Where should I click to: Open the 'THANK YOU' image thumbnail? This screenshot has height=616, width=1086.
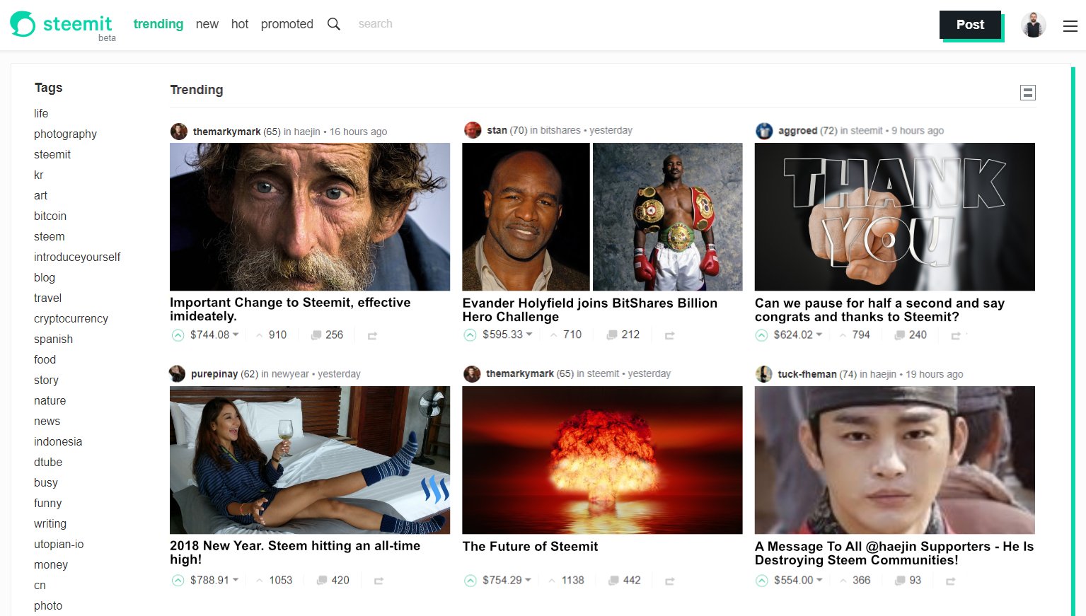coord(895,216)
